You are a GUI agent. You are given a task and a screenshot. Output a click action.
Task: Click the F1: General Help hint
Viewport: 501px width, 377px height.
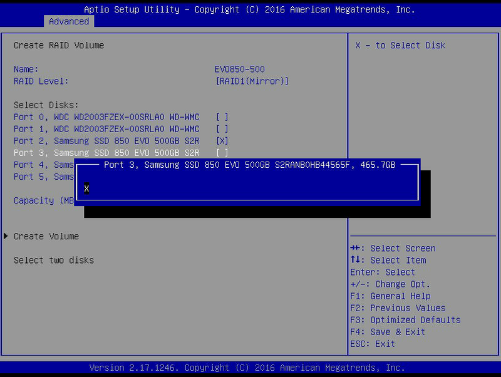(x=390, y=296)
